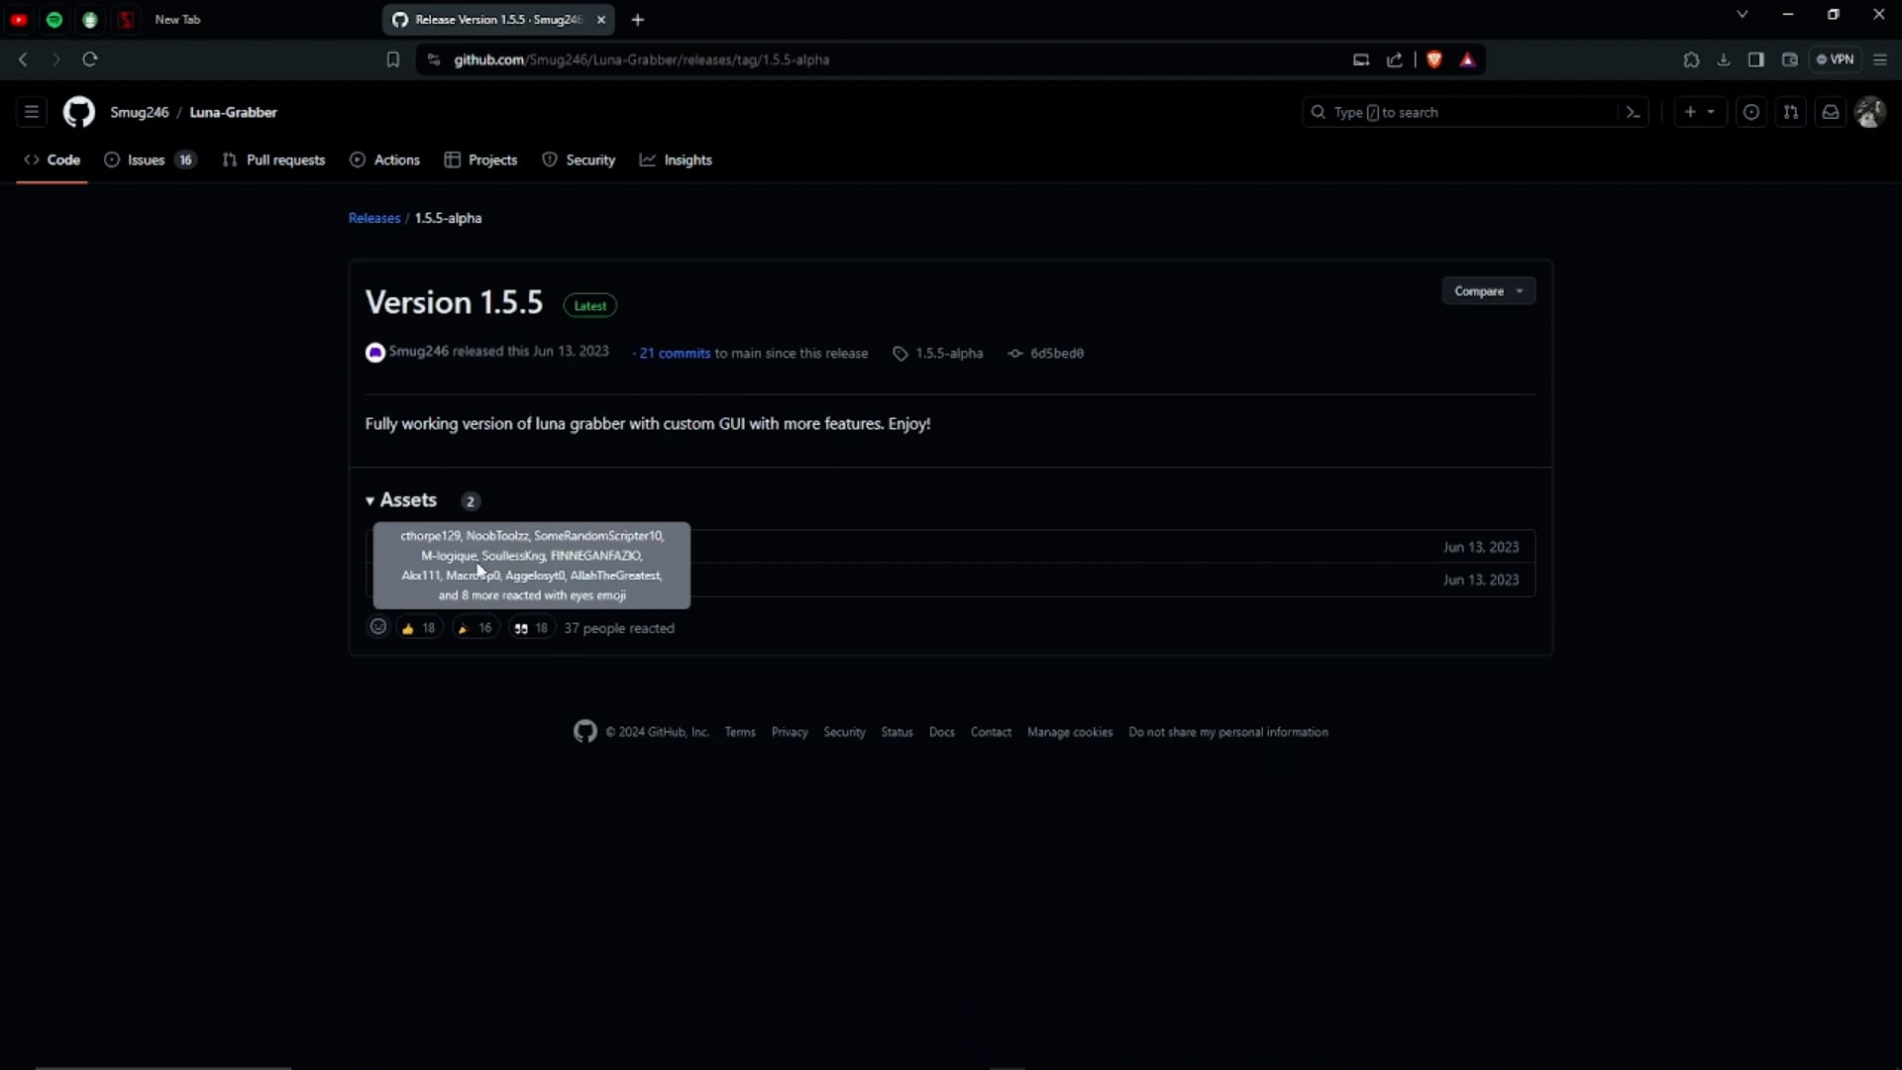Expand the Compare dropdown

coord(1488,291)
